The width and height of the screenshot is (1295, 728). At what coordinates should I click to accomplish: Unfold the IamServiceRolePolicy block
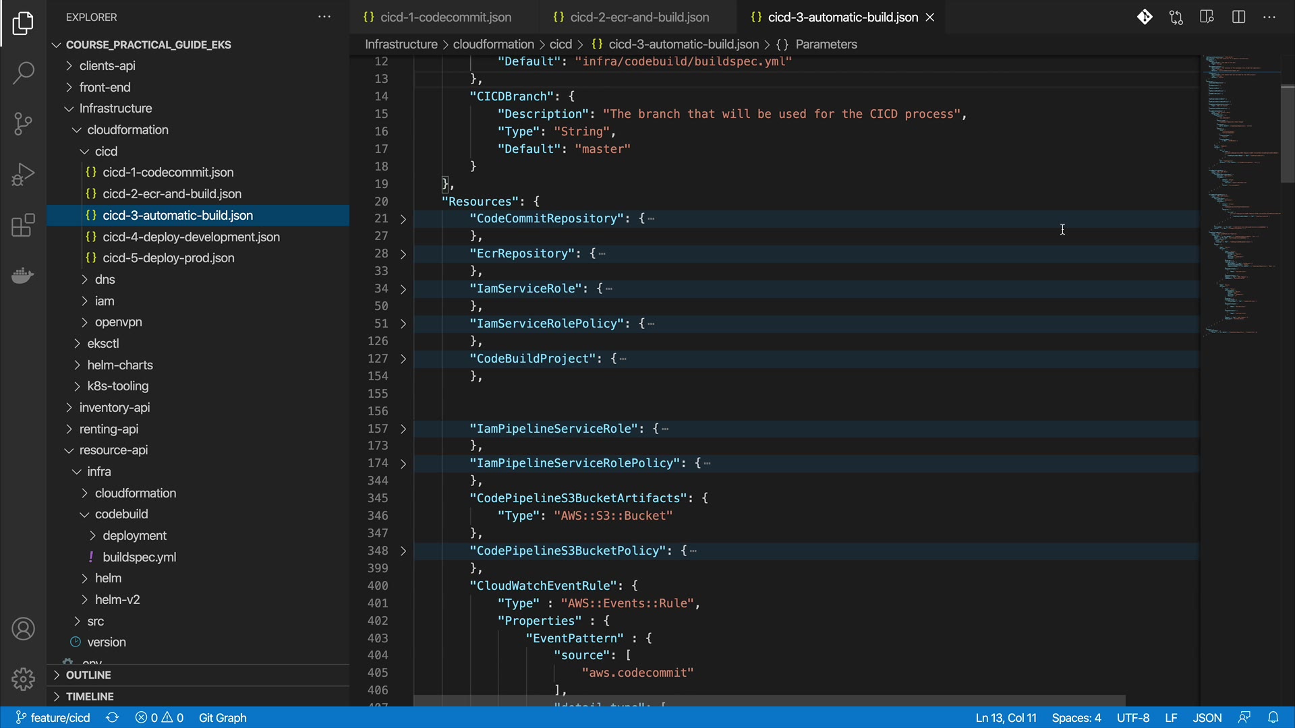click(x=403, y=324)
